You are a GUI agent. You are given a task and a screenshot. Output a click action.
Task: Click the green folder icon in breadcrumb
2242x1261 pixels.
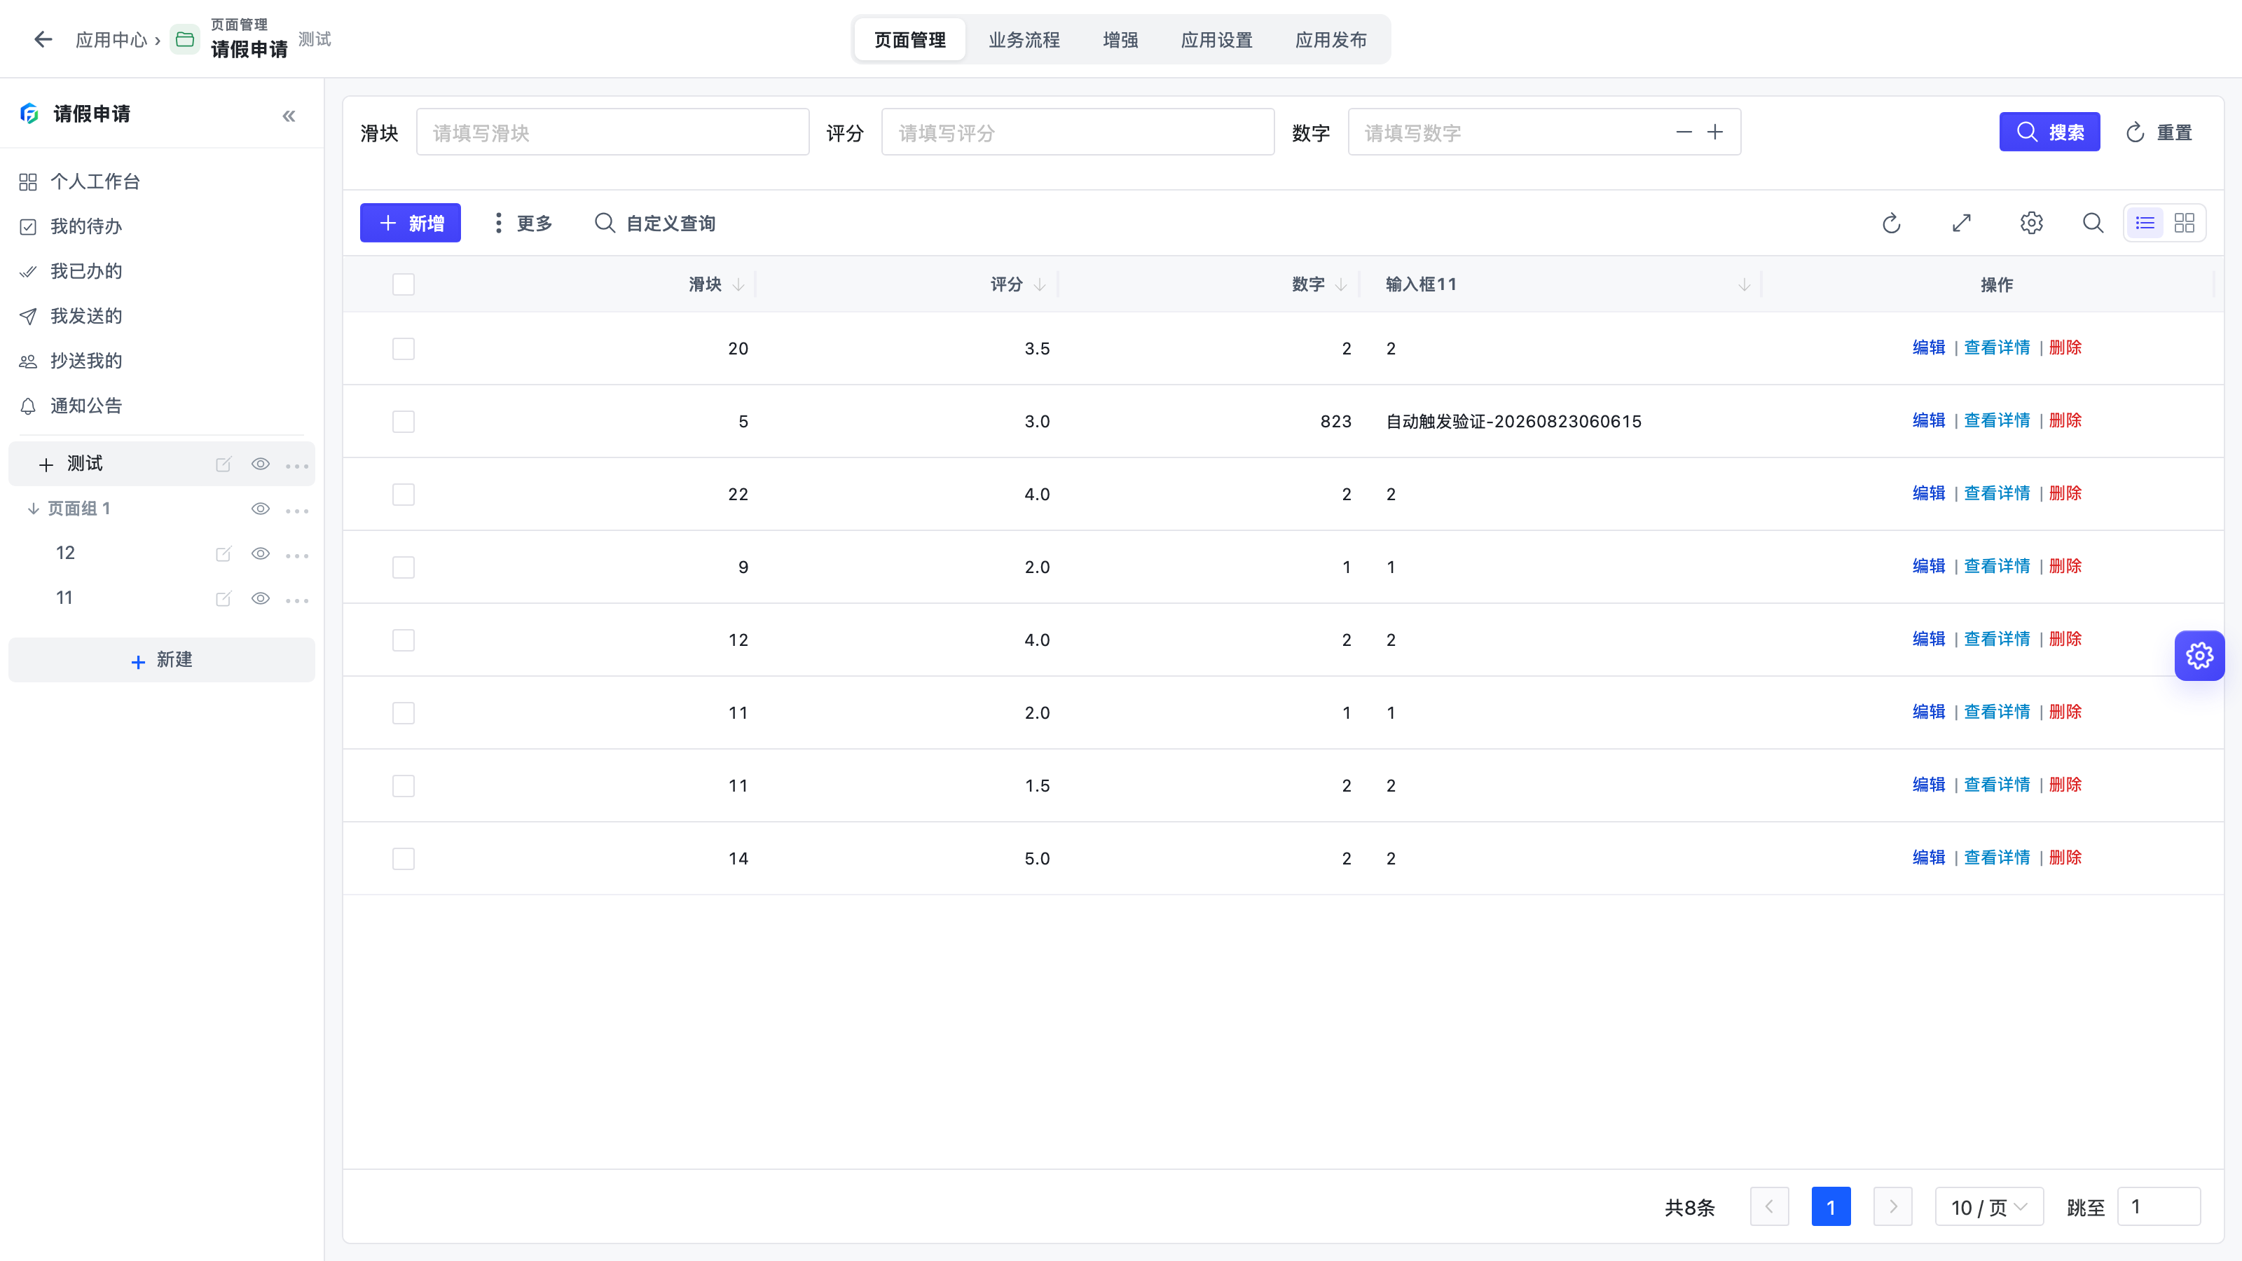click(x=184, y=39)
